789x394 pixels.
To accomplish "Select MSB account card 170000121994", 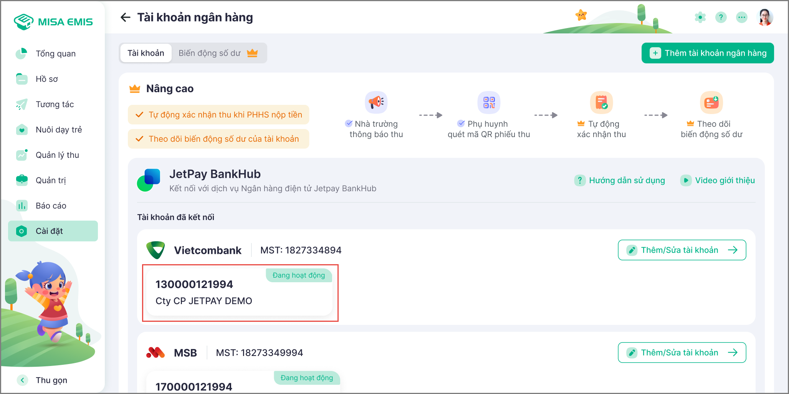I will click(243, 382).
